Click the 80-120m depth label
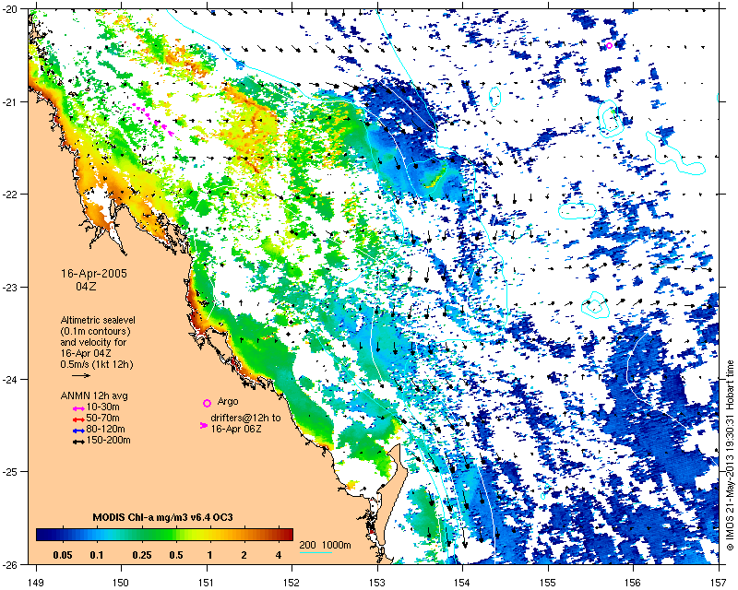 pyautogui.click(x=105, y=429)
